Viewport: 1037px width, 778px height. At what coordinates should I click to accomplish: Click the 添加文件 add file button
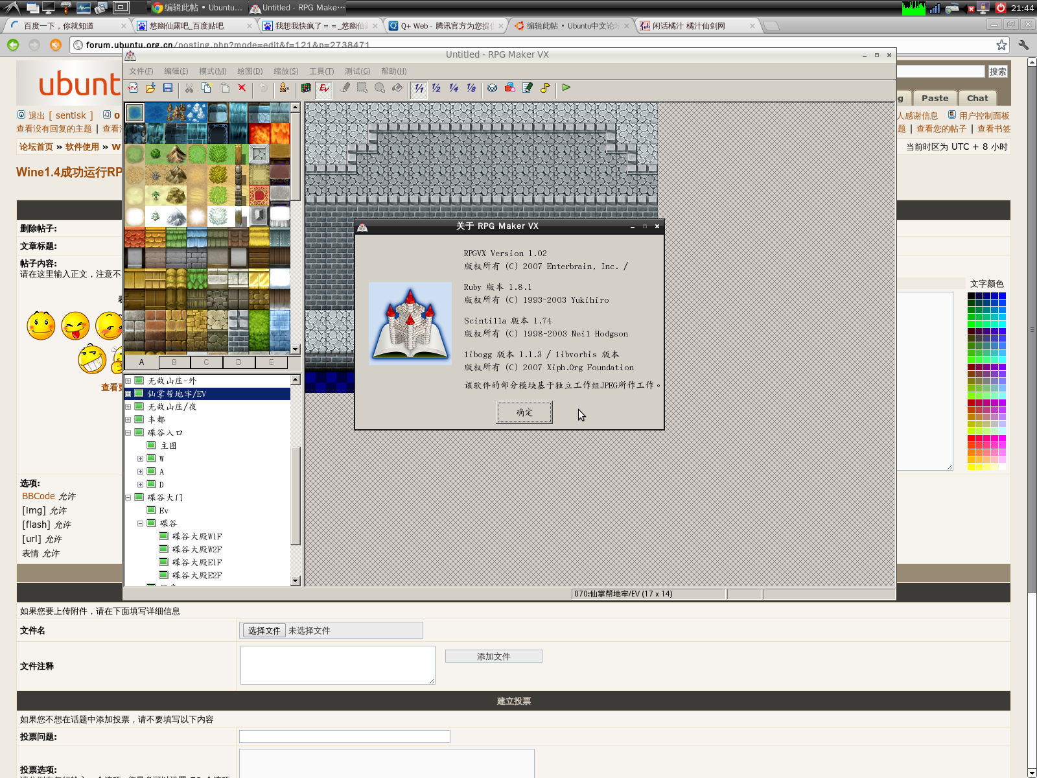[x=493, y=656]
